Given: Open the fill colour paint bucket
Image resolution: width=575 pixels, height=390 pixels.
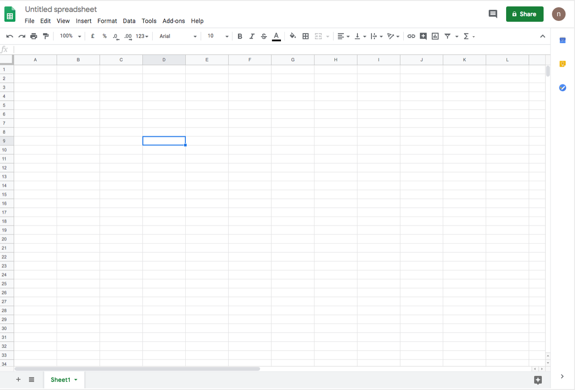Looking at the screenshot, I should point(293,36).
